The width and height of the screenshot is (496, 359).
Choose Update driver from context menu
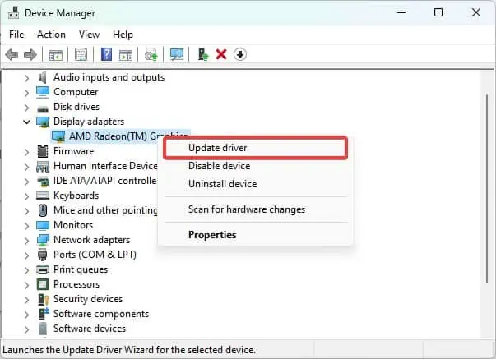(255, 148)
